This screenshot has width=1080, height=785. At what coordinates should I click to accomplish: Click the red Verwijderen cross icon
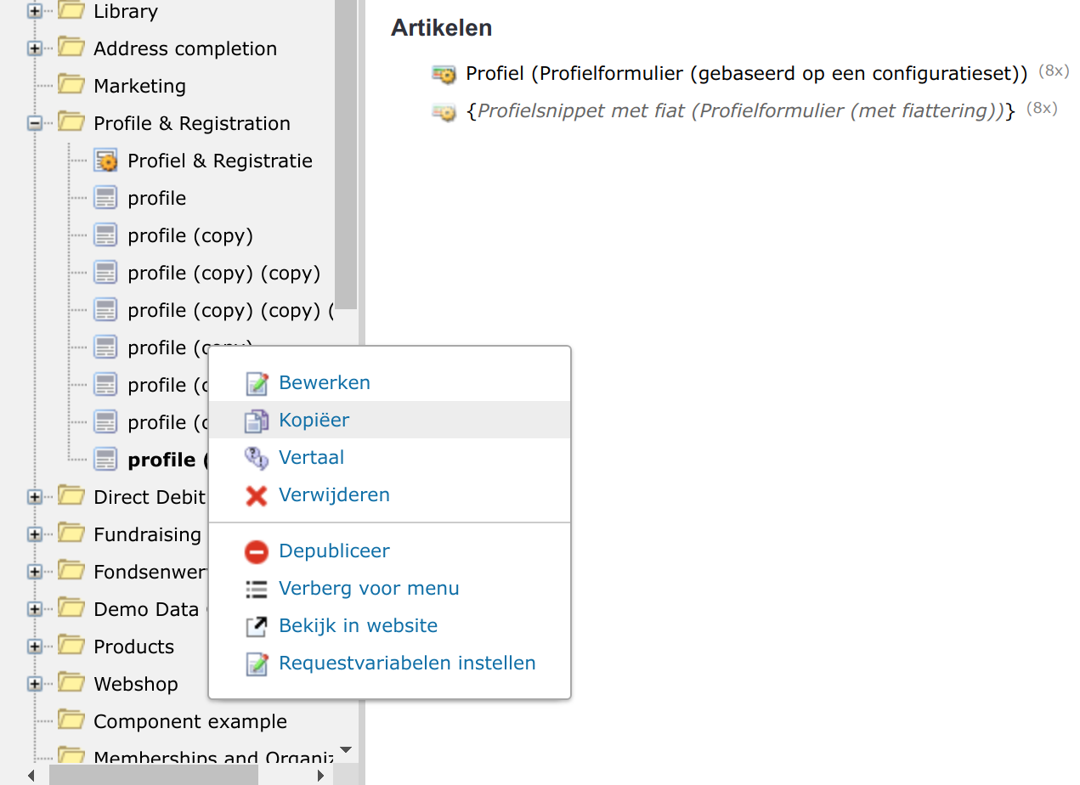[257, 495]
